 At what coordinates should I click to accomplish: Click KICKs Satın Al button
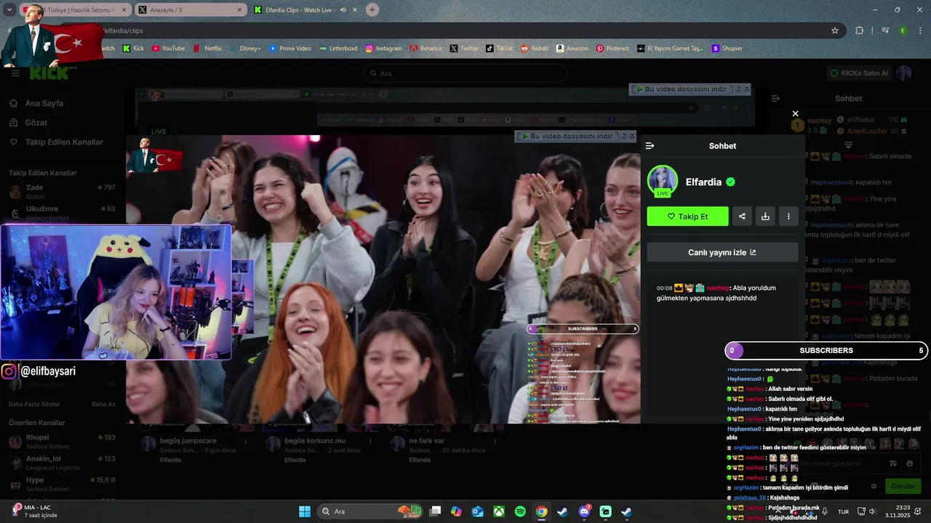859,73
